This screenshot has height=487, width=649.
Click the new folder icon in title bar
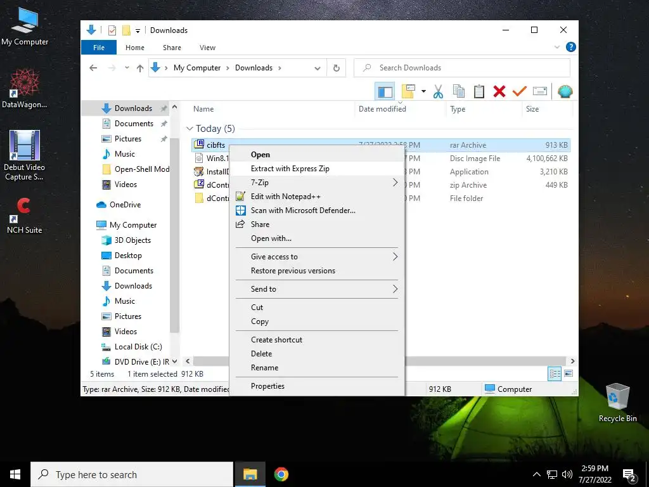127,30
